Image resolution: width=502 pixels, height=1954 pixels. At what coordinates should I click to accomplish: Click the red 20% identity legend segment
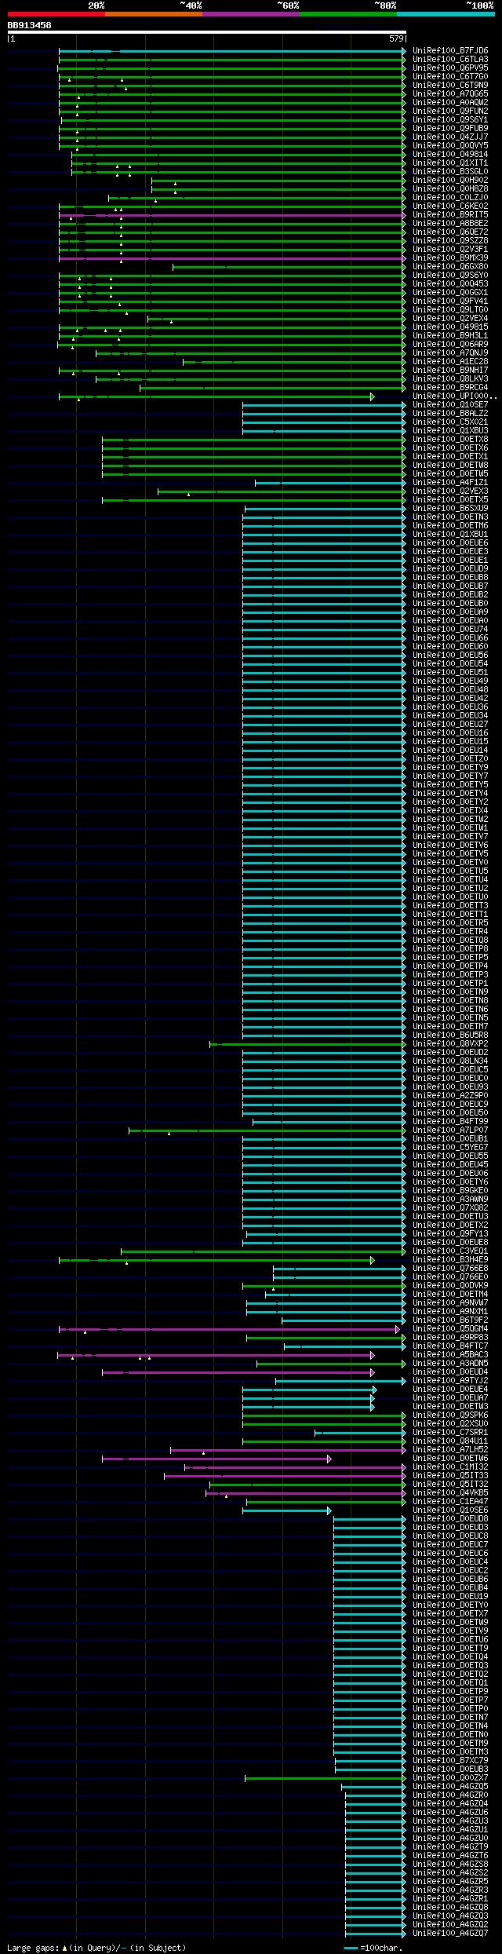coord(56,14)
